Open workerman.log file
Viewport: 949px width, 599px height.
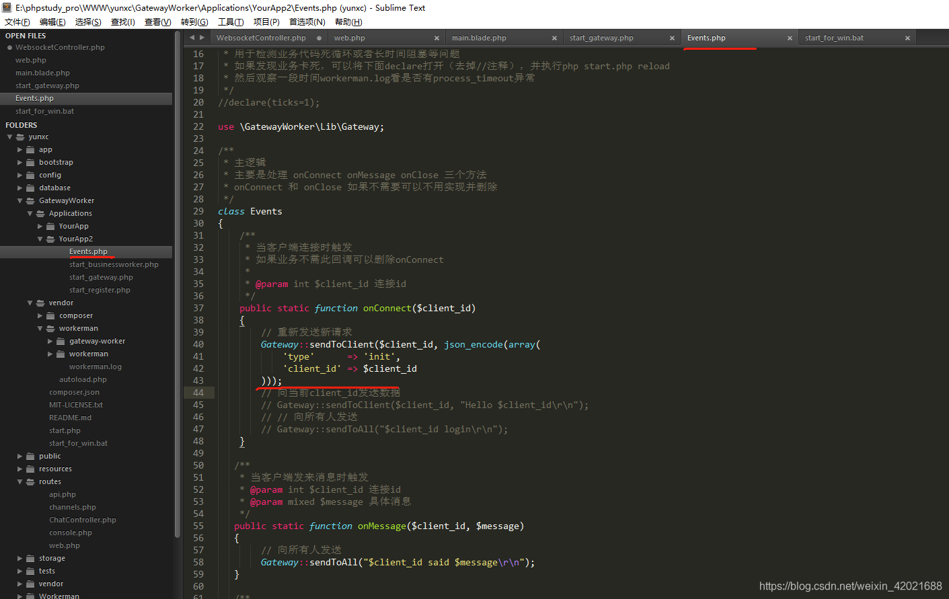click(x=96, y=366)
